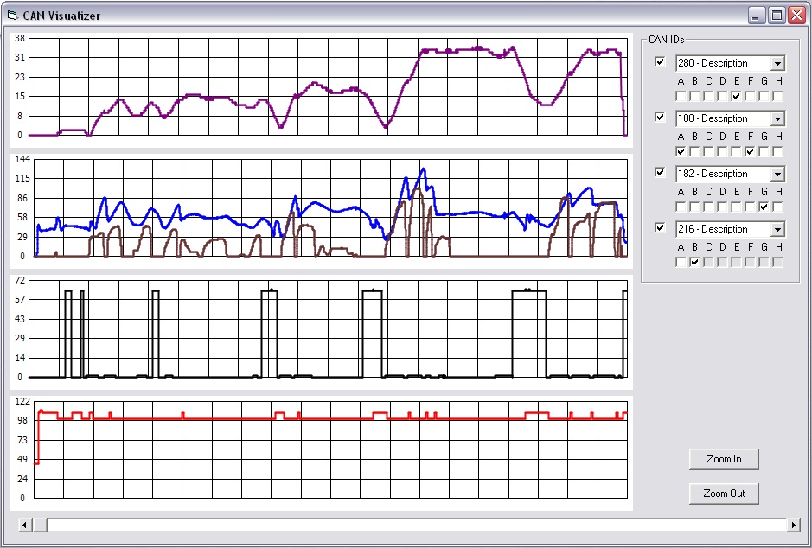Uncheck byte E under 280 - Description
The height and width of the screenshot is (548, 812).
[x=737, y=96]
